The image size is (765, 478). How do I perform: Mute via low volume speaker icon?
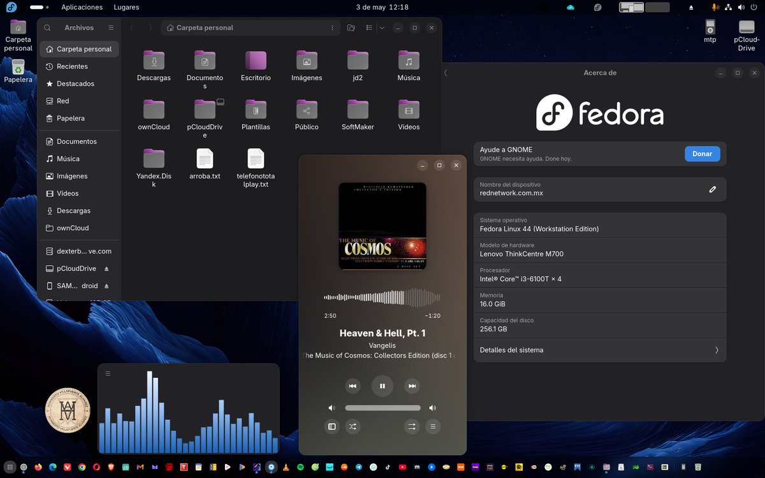tap(331, 408)
